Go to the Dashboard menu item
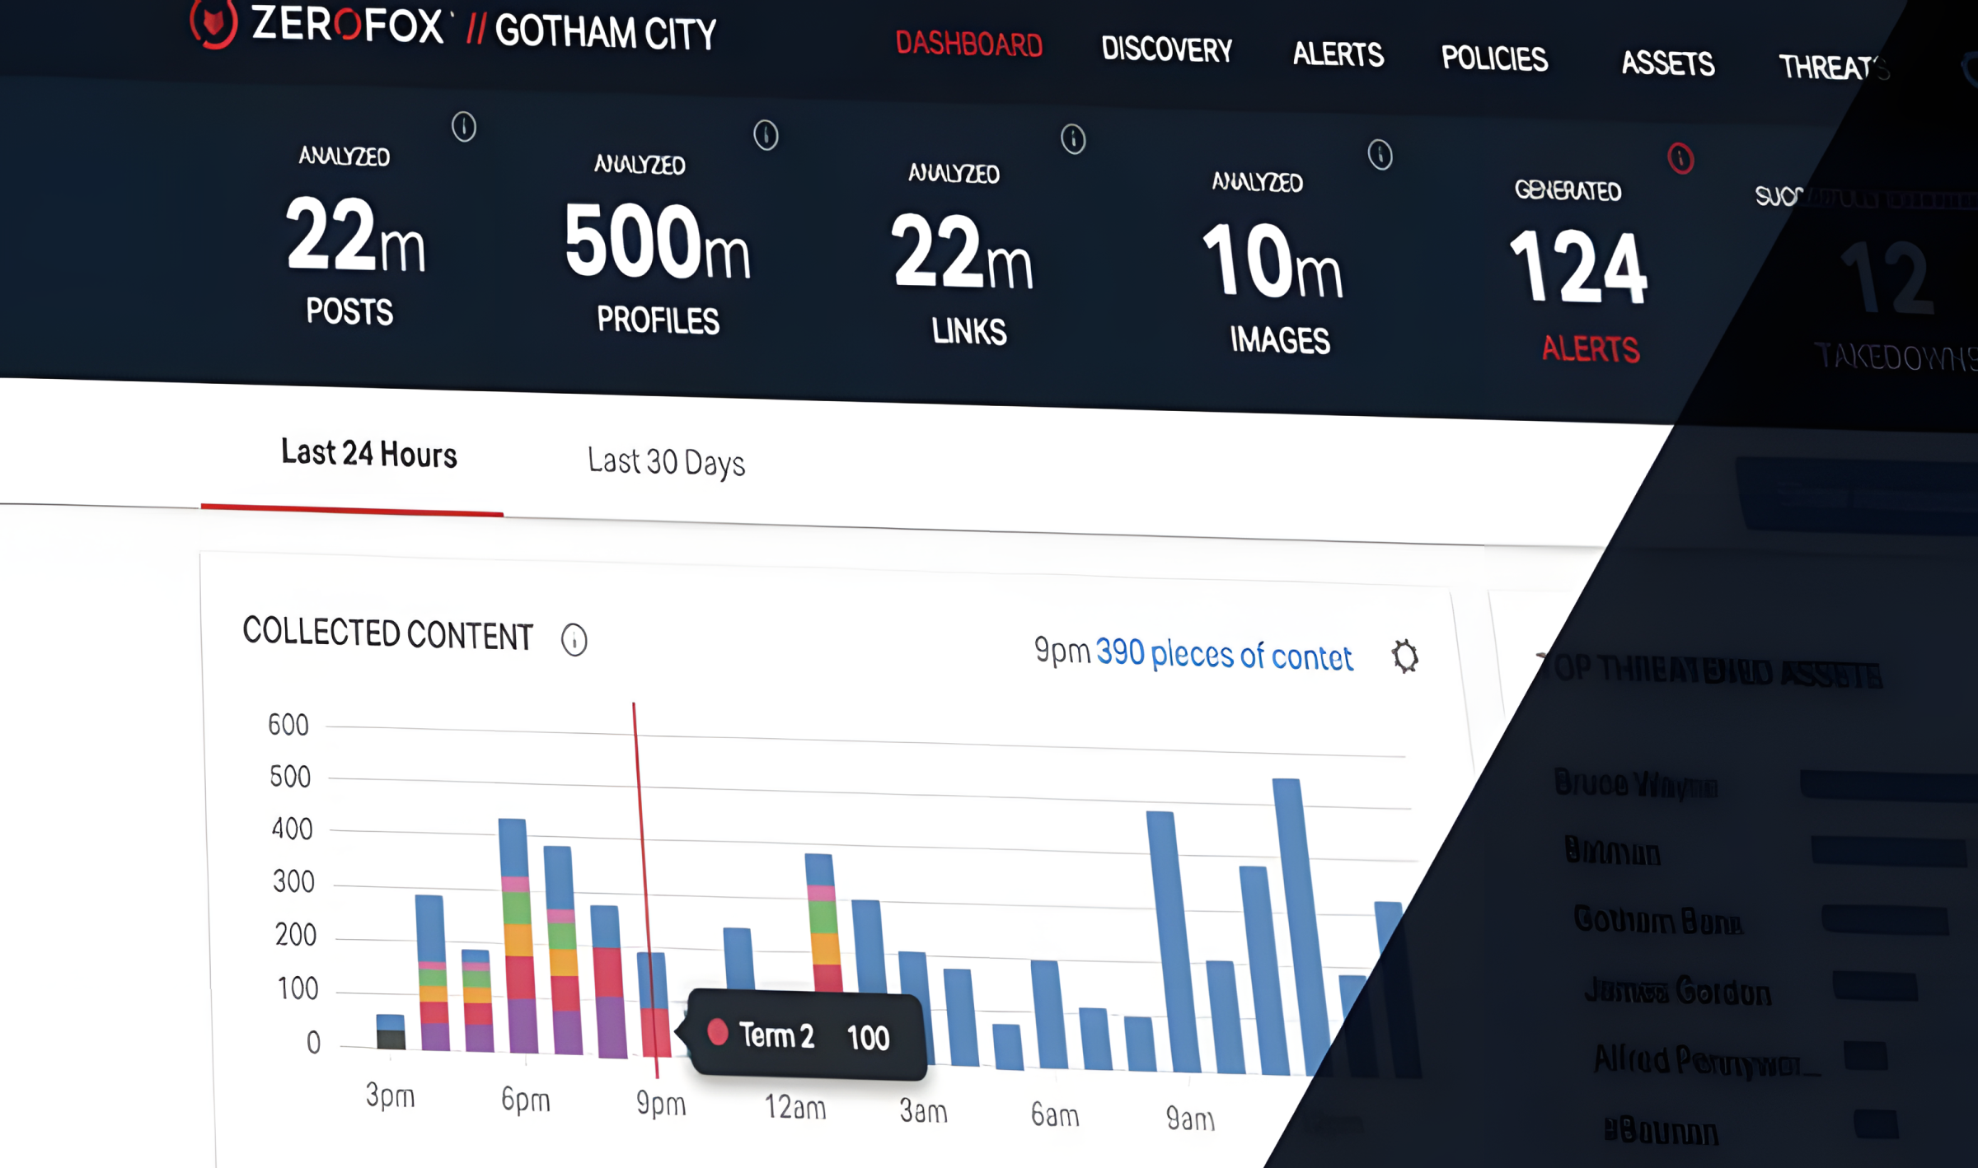This screenshot has height=1168, width=1978. [969, 44]
